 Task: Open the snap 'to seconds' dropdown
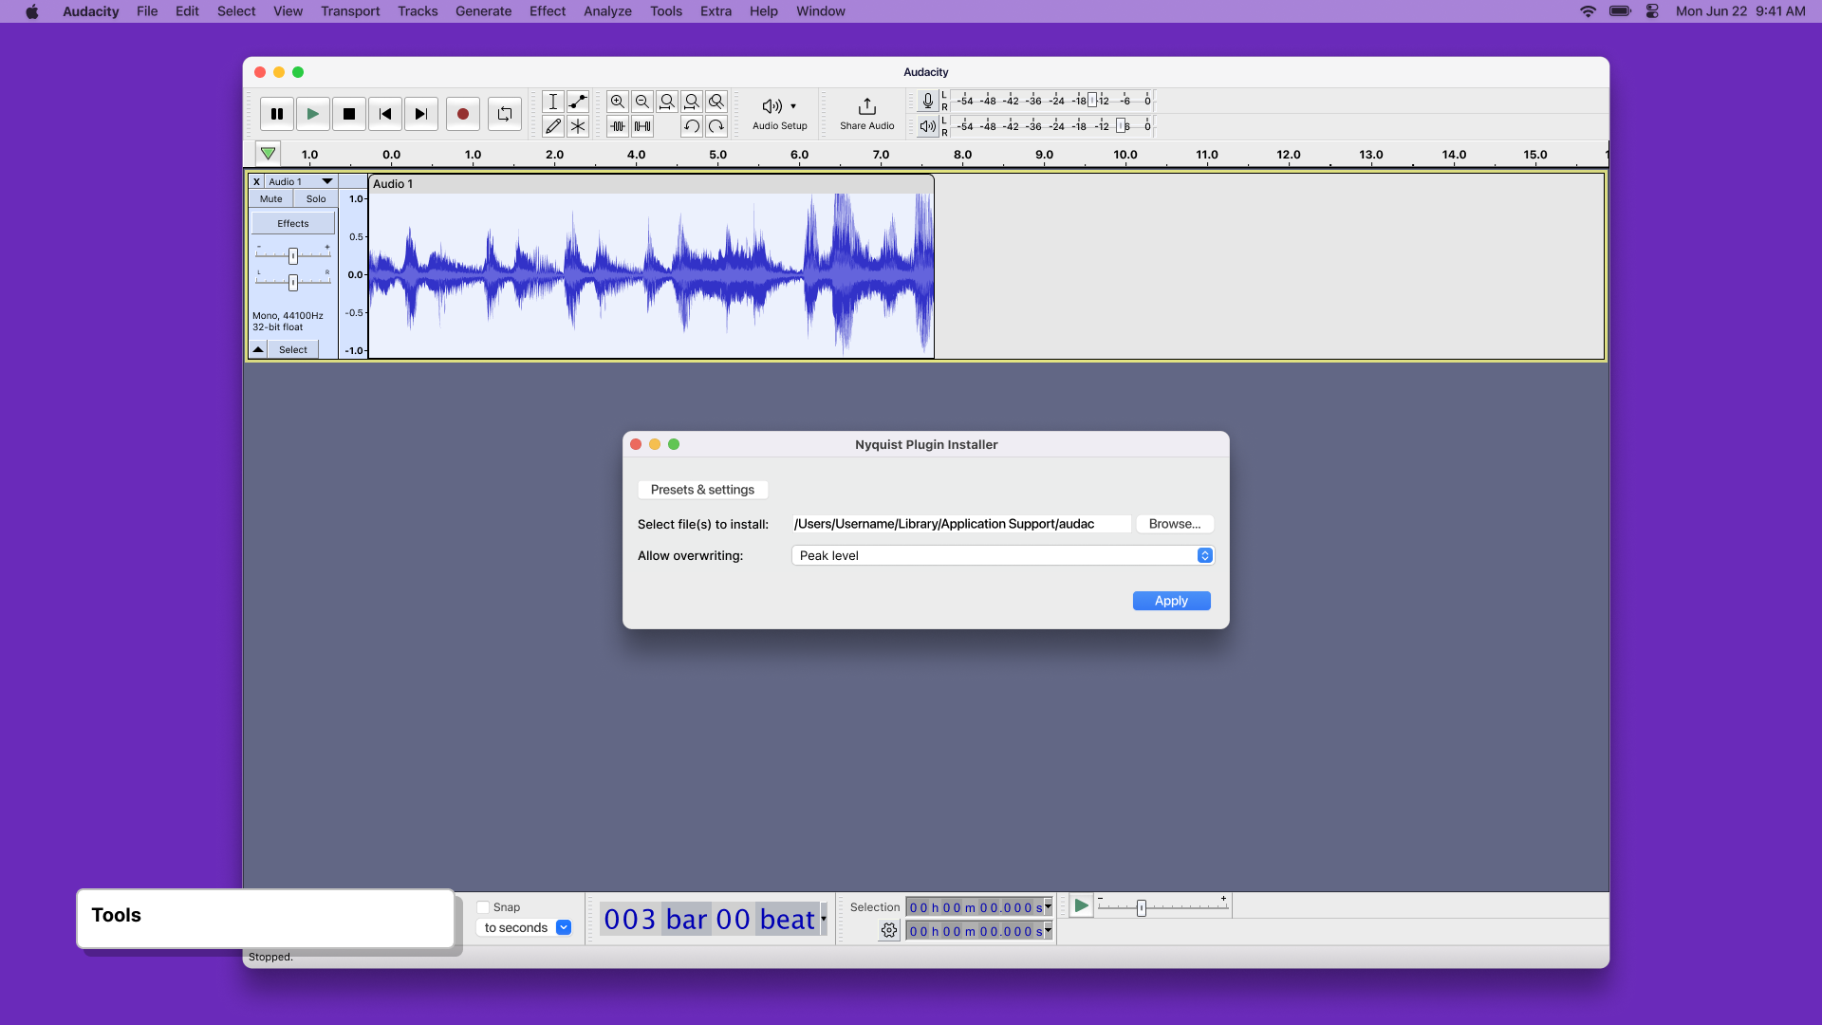[564, 927]
